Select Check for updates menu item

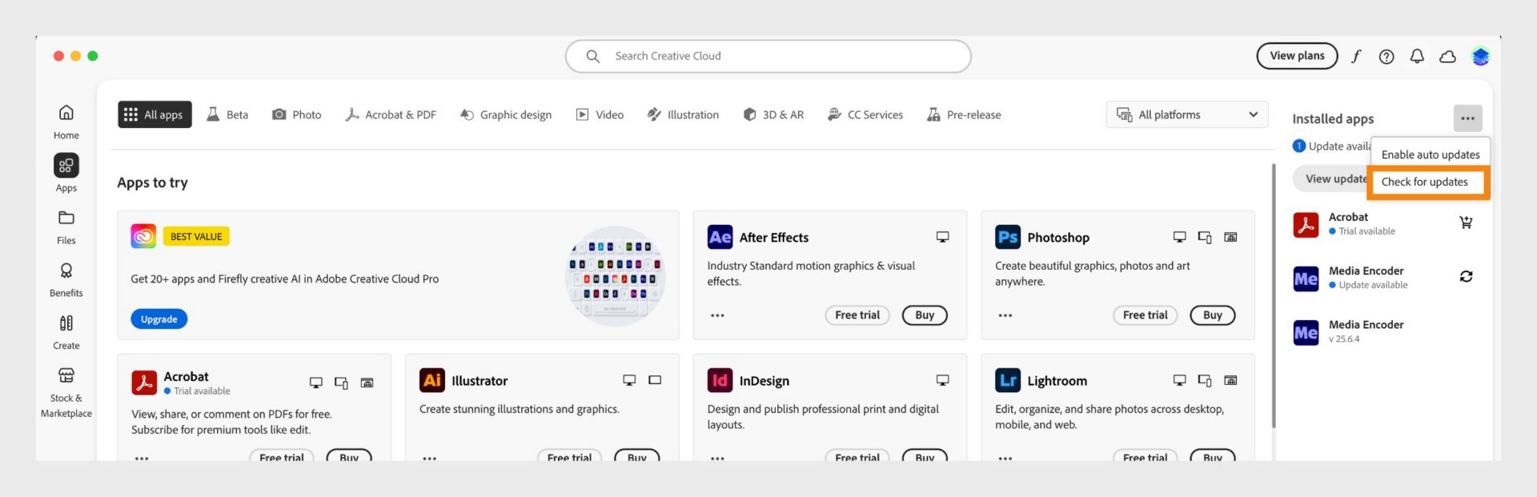(1424, 182)
